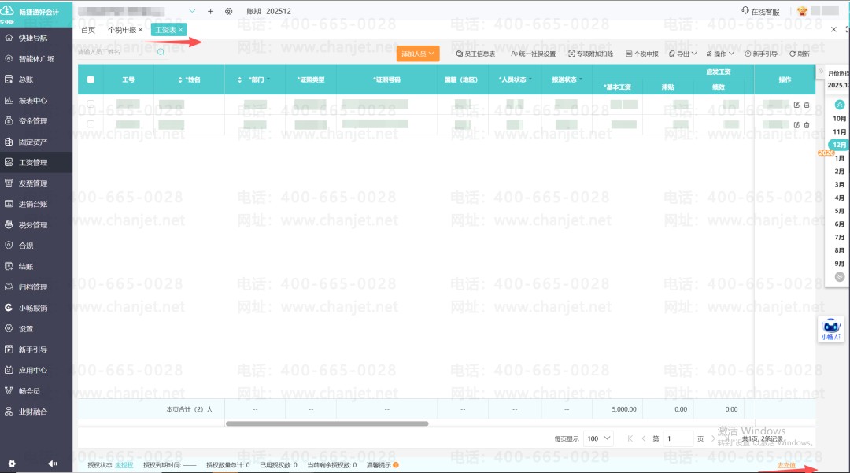This screenshot has width=850, height=473.
Task: Delete the first employee row
Action: (807, 105)
